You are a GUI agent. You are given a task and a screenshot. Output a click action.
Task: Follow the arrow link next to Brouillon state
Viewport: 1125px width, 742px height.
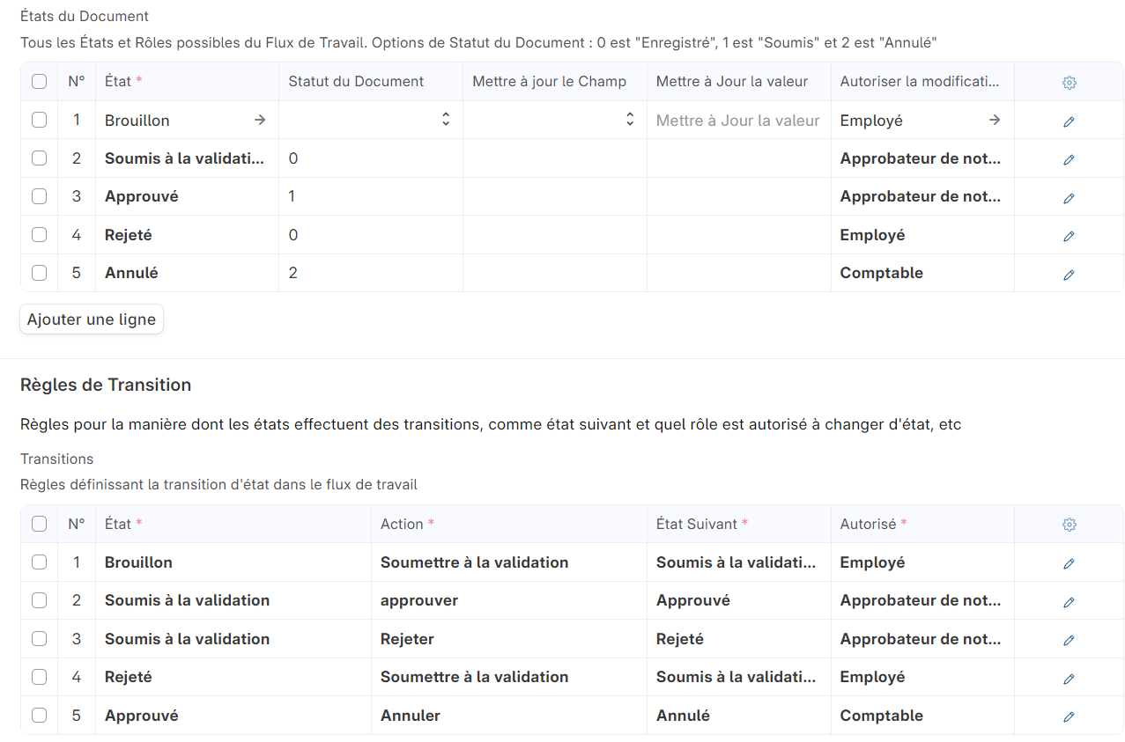click(x=259, y=120)
